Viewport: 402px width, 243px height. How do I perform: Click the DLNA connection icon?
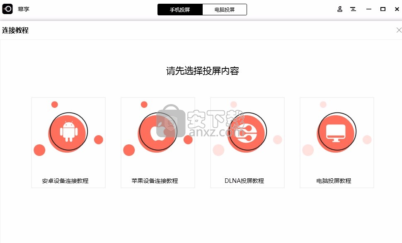pyautogui.click(x=247, y=132)
